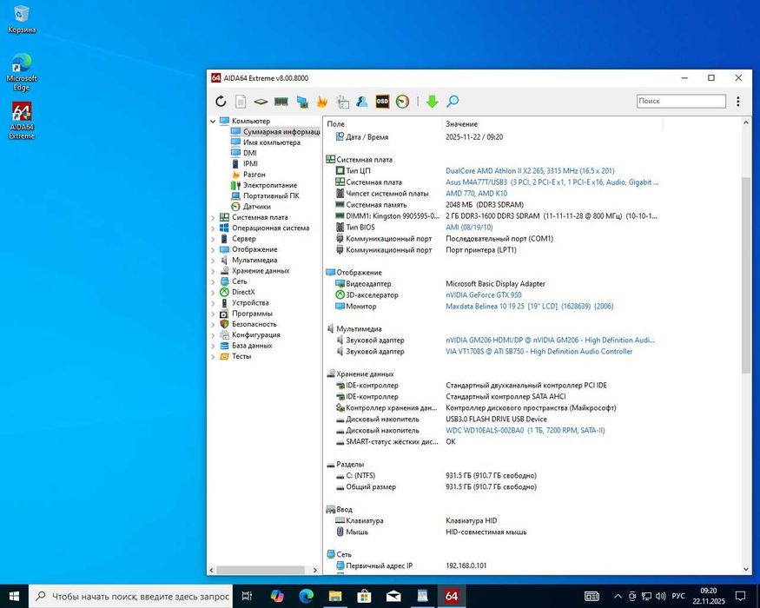Show hidden tray icons chevron
Screen dimensions: 760x608
pyautogui.click(x=618, y=597)
